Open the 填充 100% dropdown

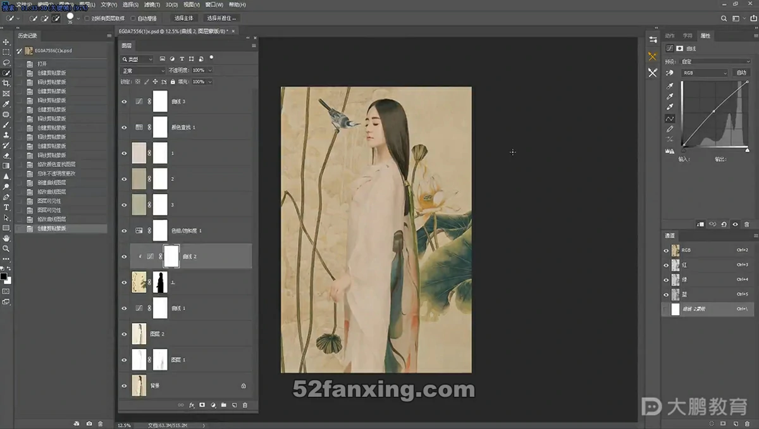(210, 82)
